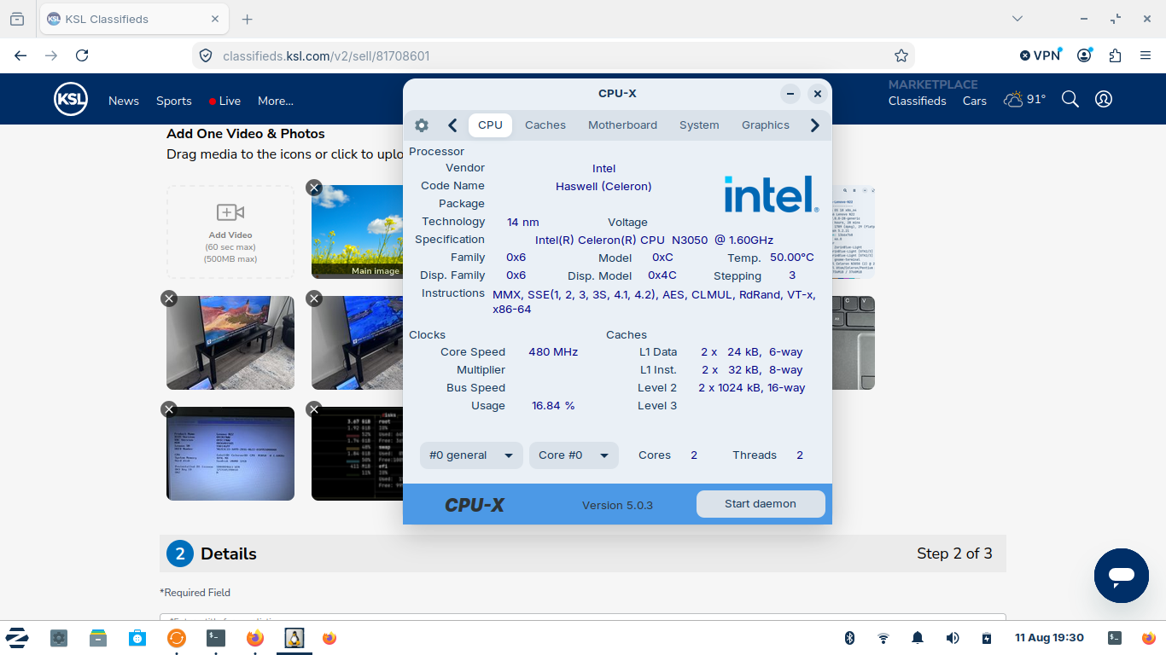Select the CPU tab in CPU-X
This screenshot has height=655, width=1166.
tap(490, 125)
